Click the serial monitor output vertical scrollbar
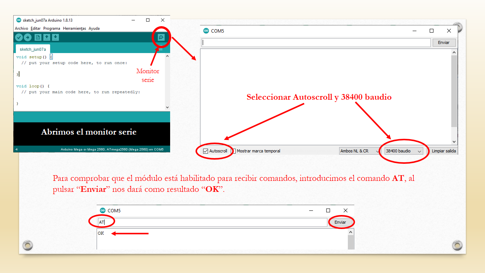485x273 pixels. pos(454,91)
